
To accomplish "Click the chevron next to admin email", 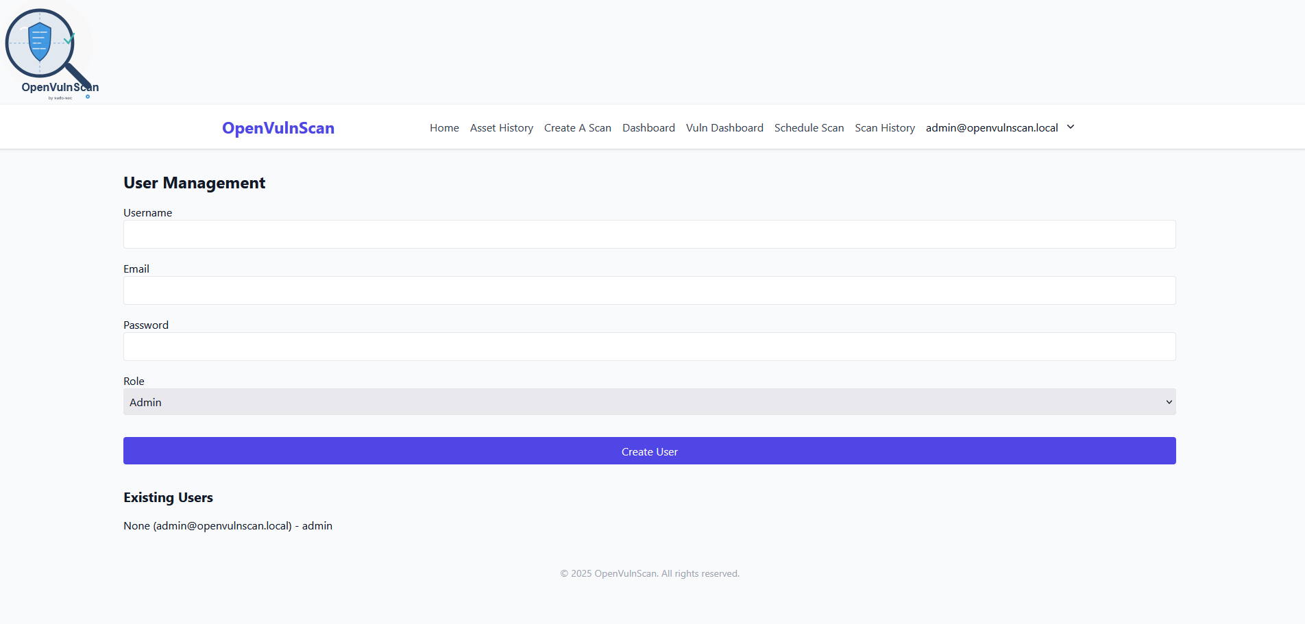I will click(x=1071, y=127).
